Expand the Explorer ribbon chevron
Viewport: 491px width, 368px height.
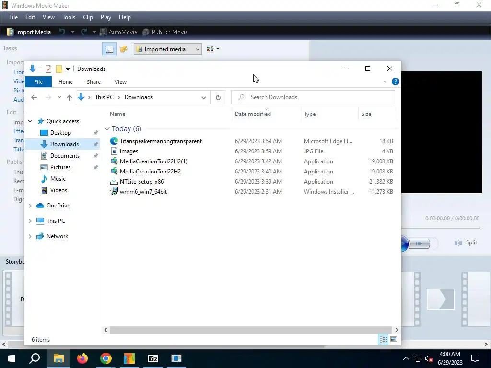(385, 81)
